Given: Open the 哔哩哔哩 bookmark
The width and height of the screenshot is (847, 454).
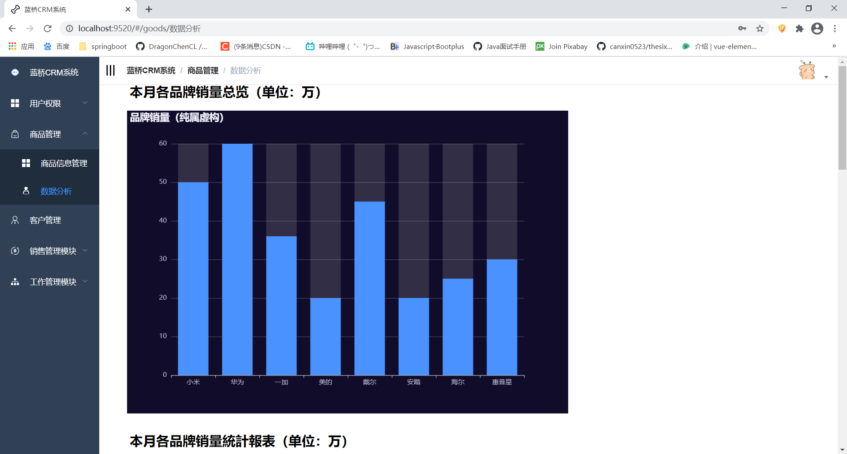Looking at the screenshot, I should click(x=343, y=46).
